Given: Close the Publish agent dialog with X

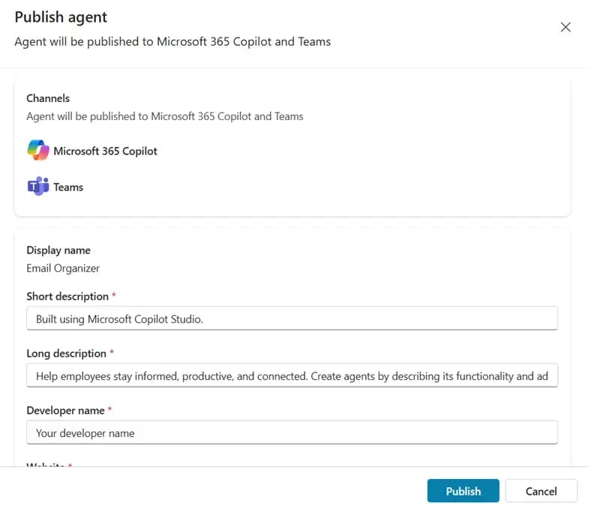Looking at the screenshot, I should (565, 27).
